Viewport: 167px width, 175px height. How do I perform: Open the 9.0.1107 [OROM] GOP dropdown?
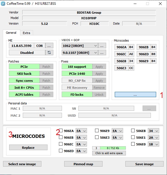coord(80,52)
